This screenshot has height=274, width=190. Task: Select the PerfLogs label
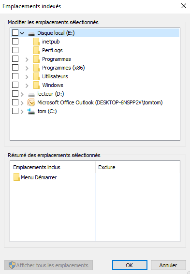click(x=52, y=50)
